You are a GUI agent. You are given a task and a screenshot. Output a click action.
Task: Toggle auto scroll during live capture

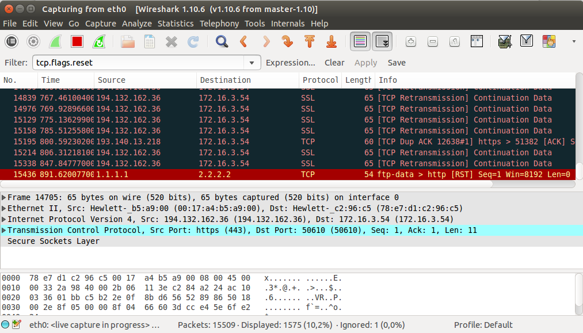[x=382, y=41]
